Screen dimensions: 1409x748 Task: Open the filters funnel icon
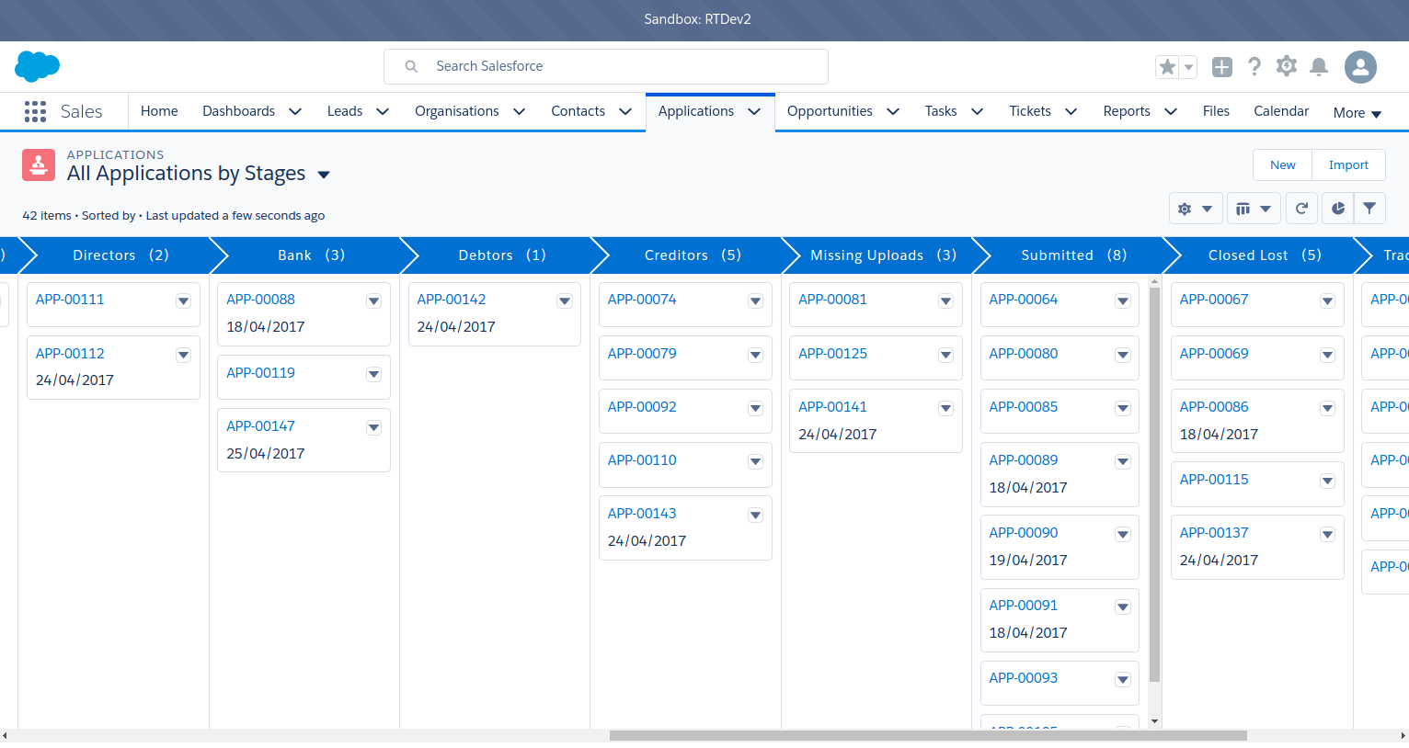(1369, 209)
